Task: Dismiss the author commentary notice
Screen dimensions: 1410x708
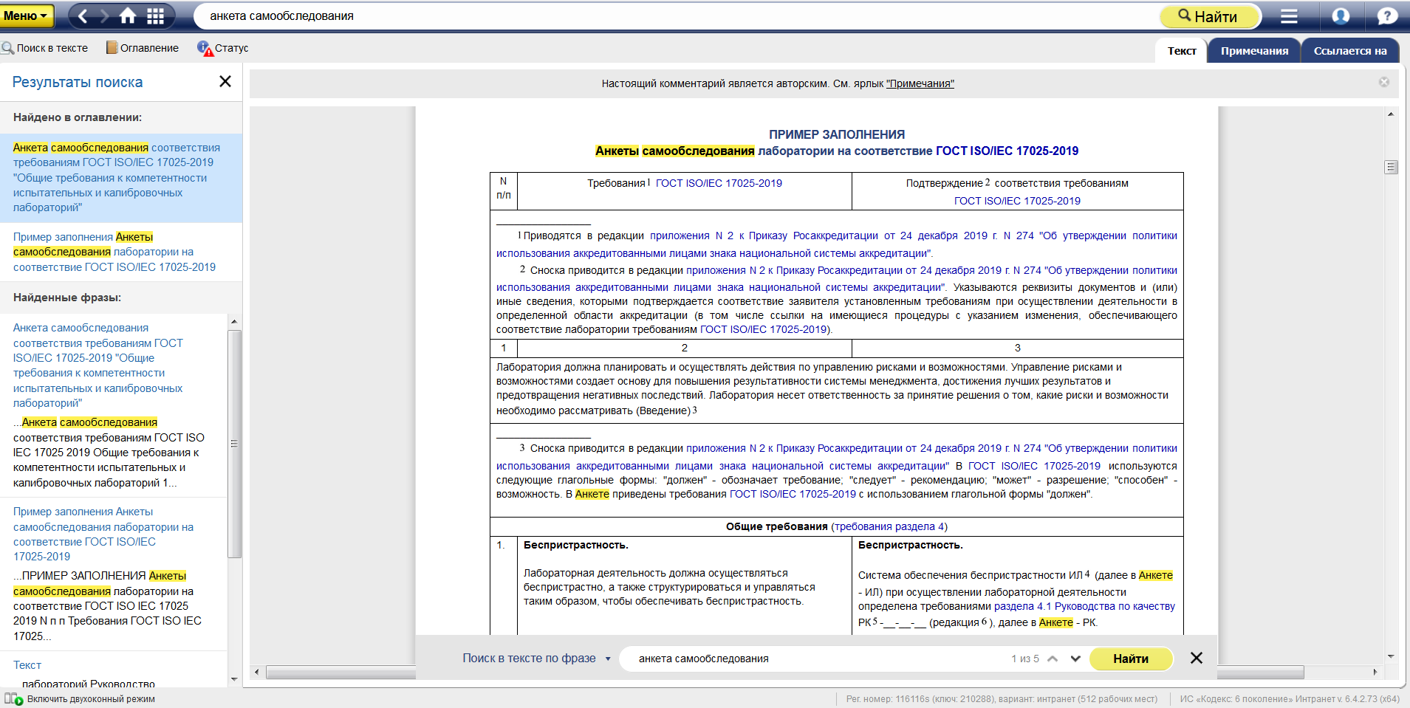Action: coord(1384,82)
